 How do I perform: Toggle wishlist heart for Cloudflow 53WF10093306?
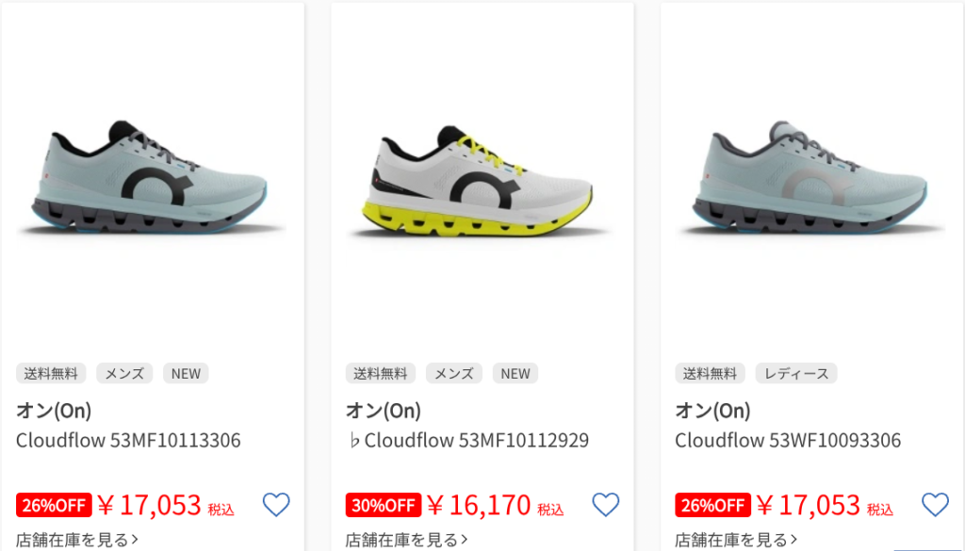(x=935, y=505)
